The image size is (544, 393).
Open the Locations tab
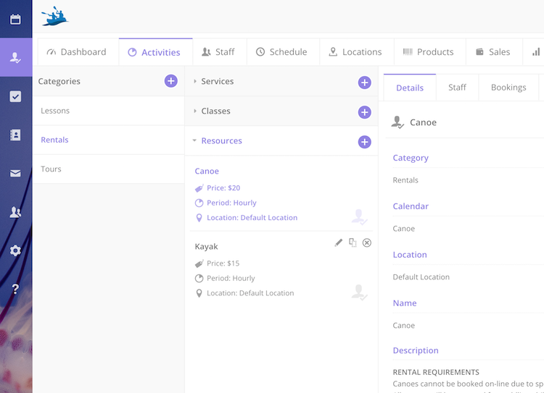357,52
